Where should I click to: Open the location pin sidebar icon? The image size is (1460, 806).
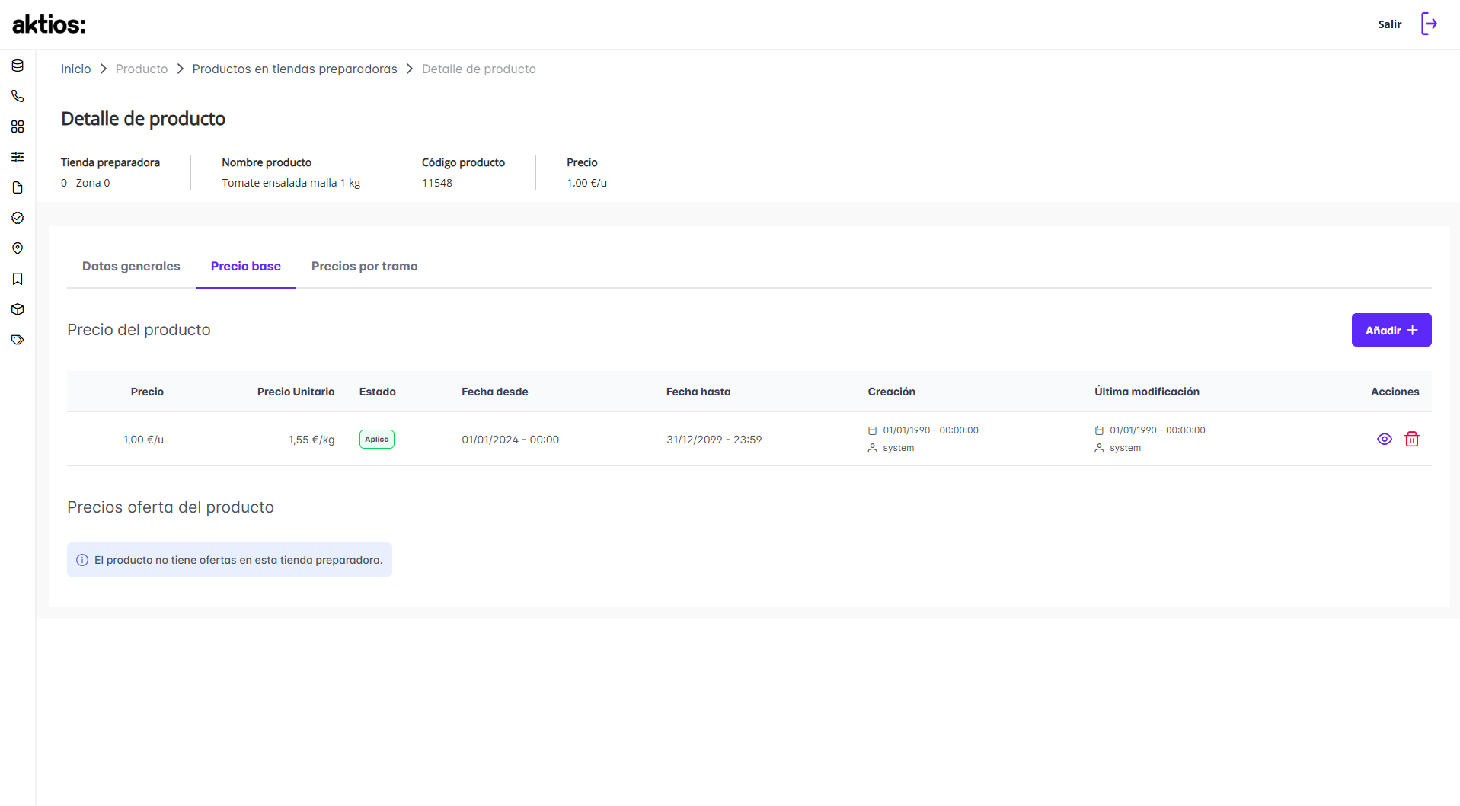(18, 248)
